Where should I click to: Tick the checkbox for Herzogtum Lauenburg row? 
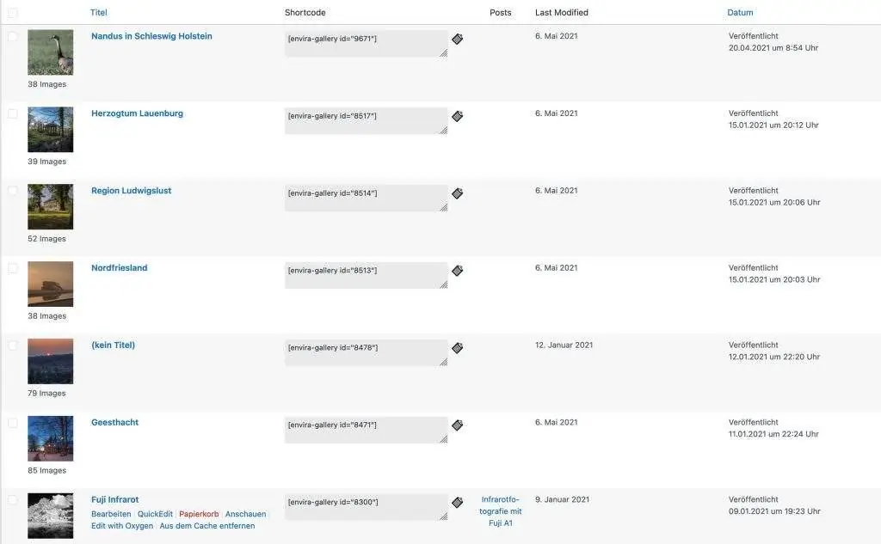(x=13, y=113)
